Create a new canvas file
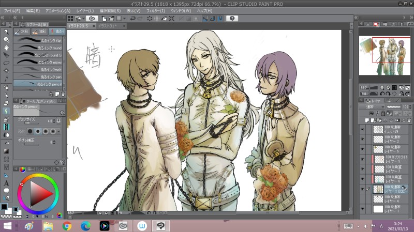The image size is (414, 232). pyautogui.click(x=104, y=19)
